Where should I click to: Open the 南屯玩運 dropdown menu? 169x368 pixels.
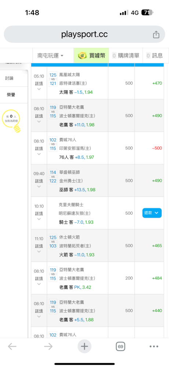tap(50, 56)
